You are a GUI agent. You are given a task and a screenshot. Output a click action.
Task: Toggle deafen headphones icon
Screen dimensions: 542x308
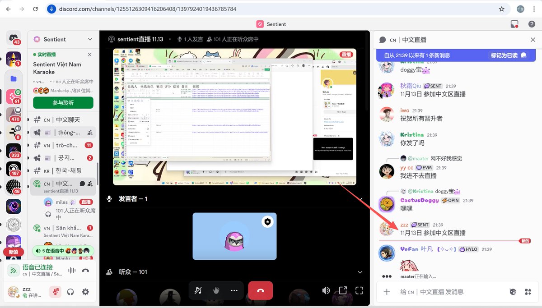70,292
